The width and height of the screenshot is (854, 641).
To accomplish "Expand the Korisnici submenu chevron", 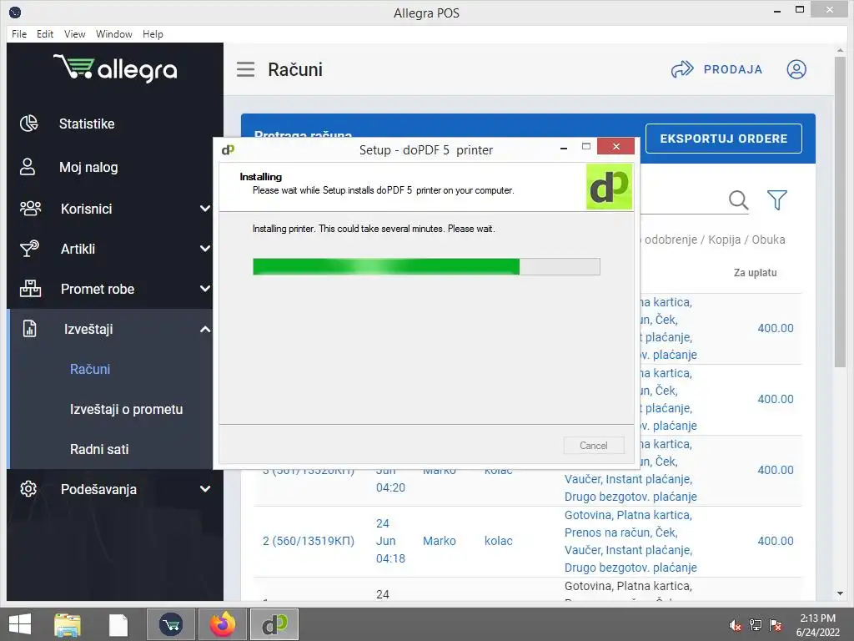I will pyautogui.click(x=205, y=208).
